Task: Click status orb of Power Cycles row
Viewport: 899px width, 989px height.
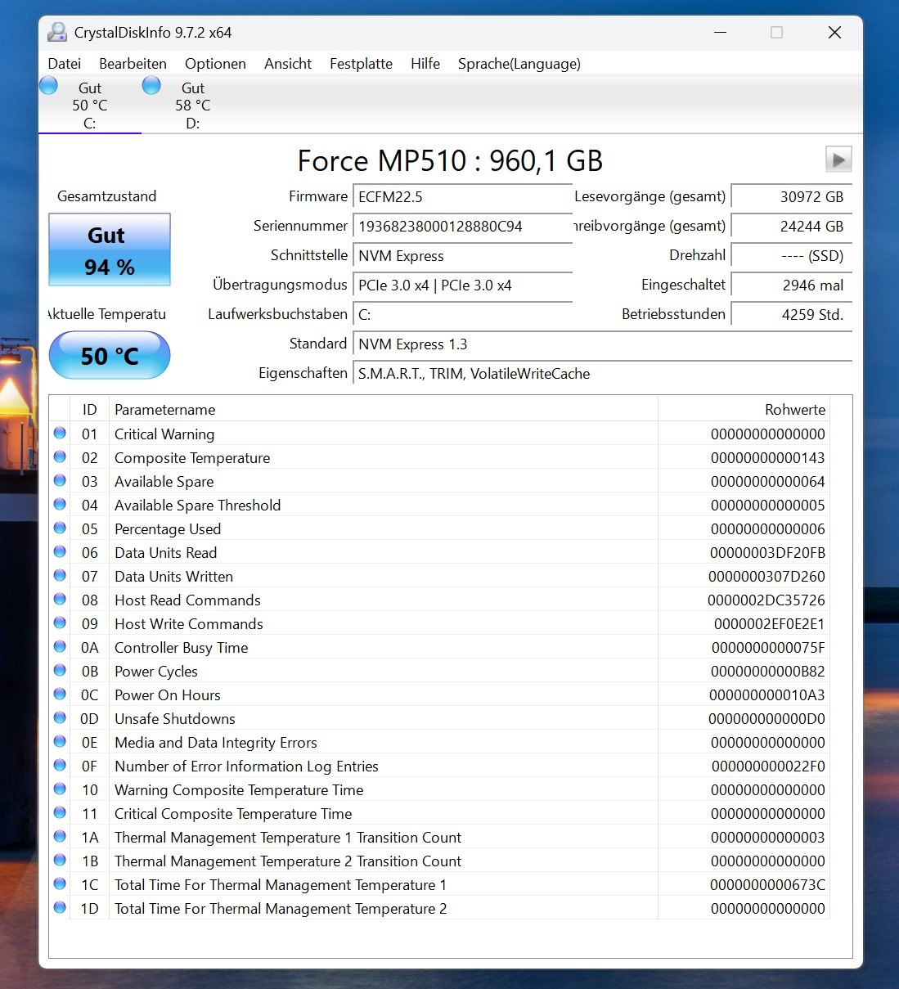Action: pyautogui.click(x=60, y=671)
